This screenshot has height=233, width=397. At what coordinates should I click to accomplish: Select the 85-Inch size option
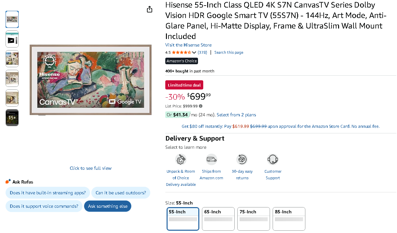289,219
